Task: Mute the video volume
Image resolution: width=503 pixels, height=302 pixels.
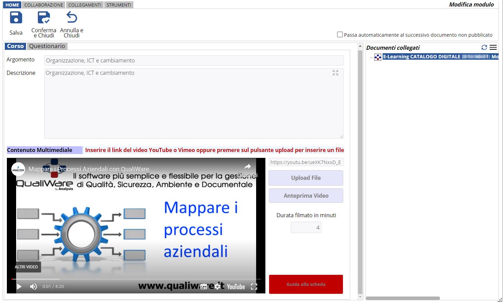Action: tap(33, 287)
